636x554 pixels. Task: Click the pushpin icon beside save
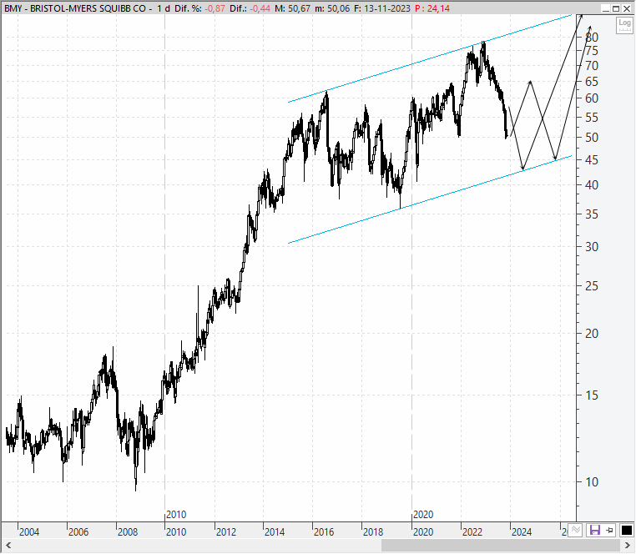click(609, 530)
